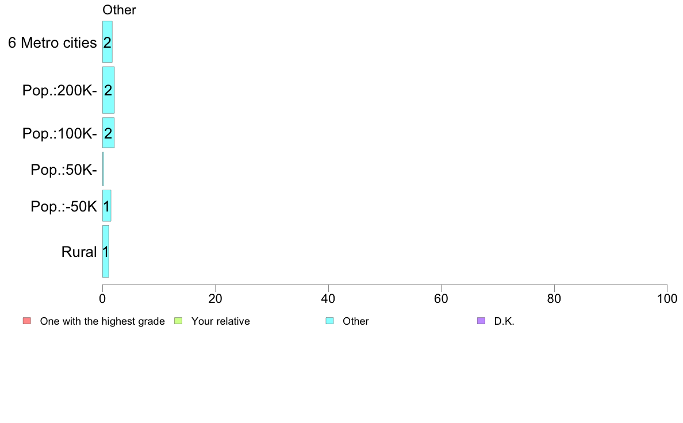Click the 'Rural' axis label
Image resolution: width=683 pixels, height=423 pixels.
coord(79,252)
